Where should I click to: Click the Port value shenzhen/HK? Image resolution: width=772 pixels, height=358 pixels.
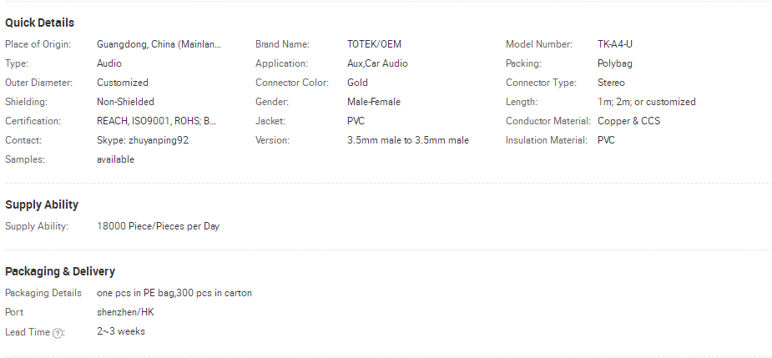(x=125, y=312)
